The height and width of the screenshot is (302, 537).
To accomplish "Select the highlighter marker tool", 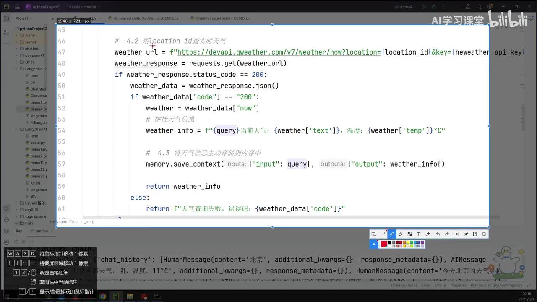I will tap(401, 234).
